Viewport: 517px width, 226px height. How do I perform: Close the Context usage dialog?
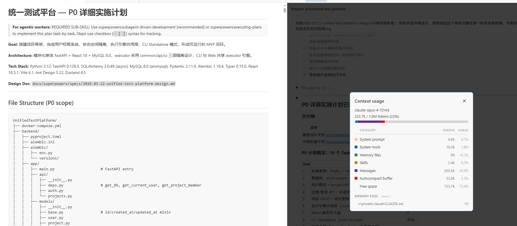[x=464, y=101]
